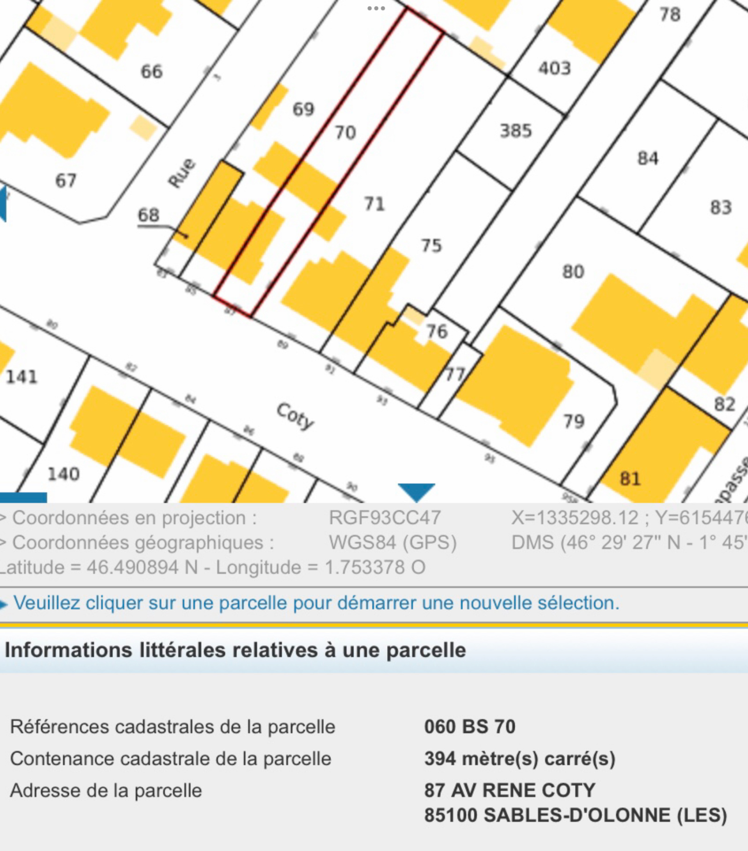Select parcel 140 on the map
This screenshot has width=748, height=851.
pos(64,474)
